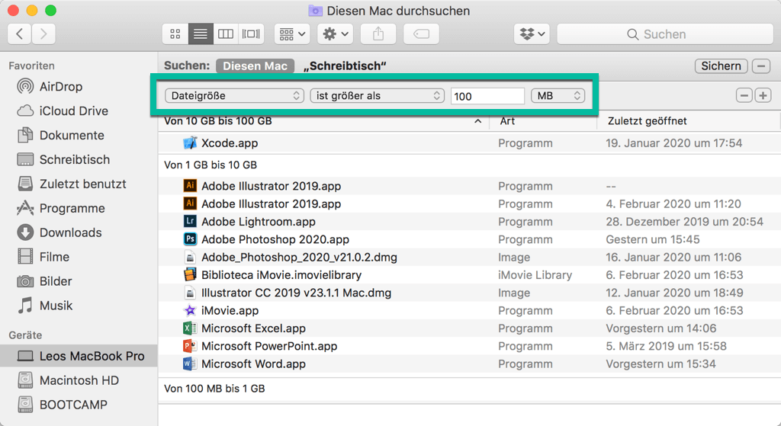Click the 'Gestern um 15:45' date cell
The height and width of the screenshot is (426, 781).
point(653,239)
